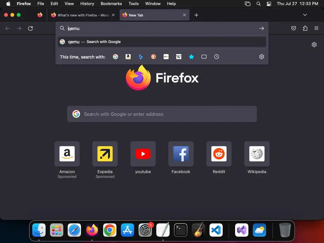Close the New Tab tab

pyautogui.click(x=184, y=15)
